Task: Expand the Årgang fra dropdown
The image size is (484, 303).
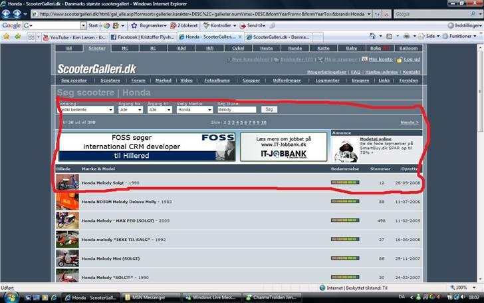Action: pos(130,109)
